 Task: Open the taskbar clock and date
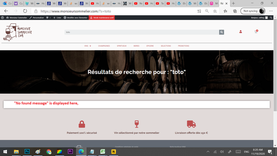point(258,152)
